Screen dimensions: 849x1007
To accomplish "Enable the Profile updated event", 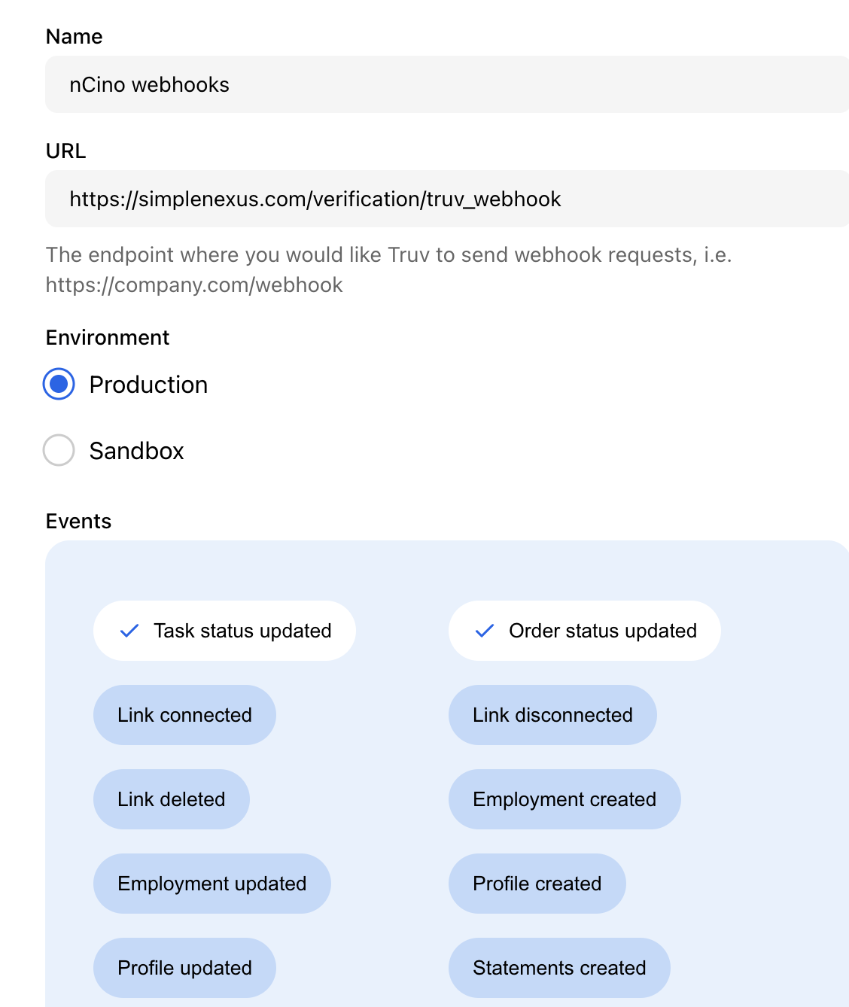I will (x=184, y=968).
